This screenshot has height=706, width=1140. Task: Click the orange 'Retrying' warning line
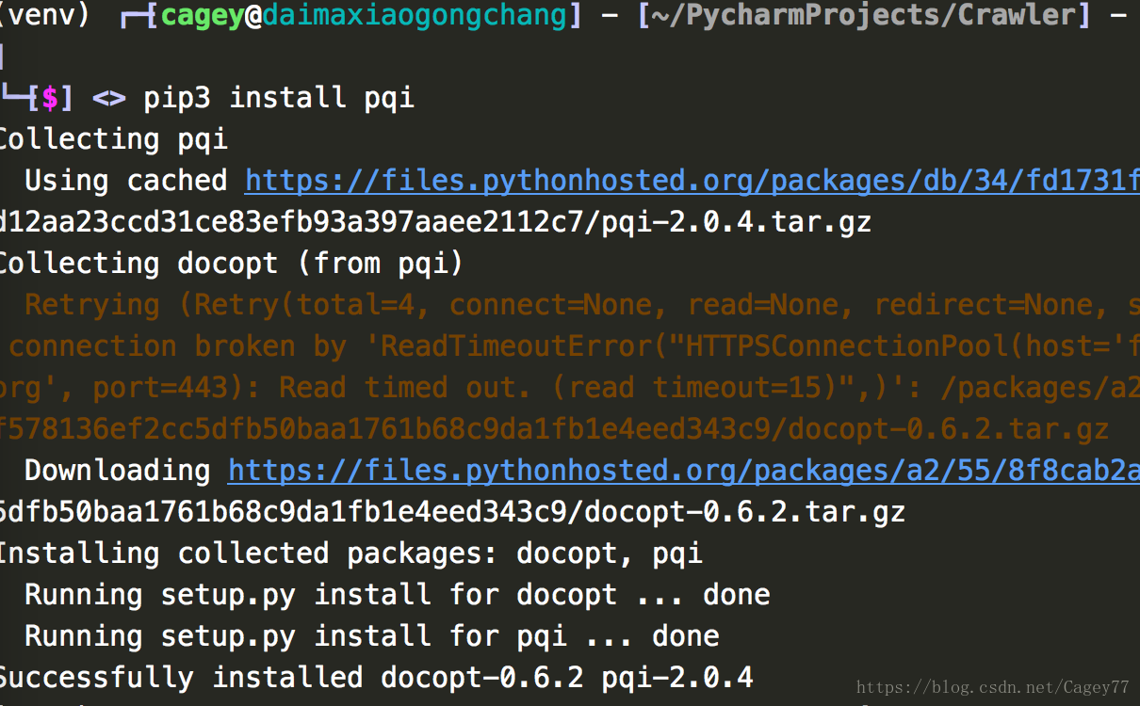pos(582,305)
